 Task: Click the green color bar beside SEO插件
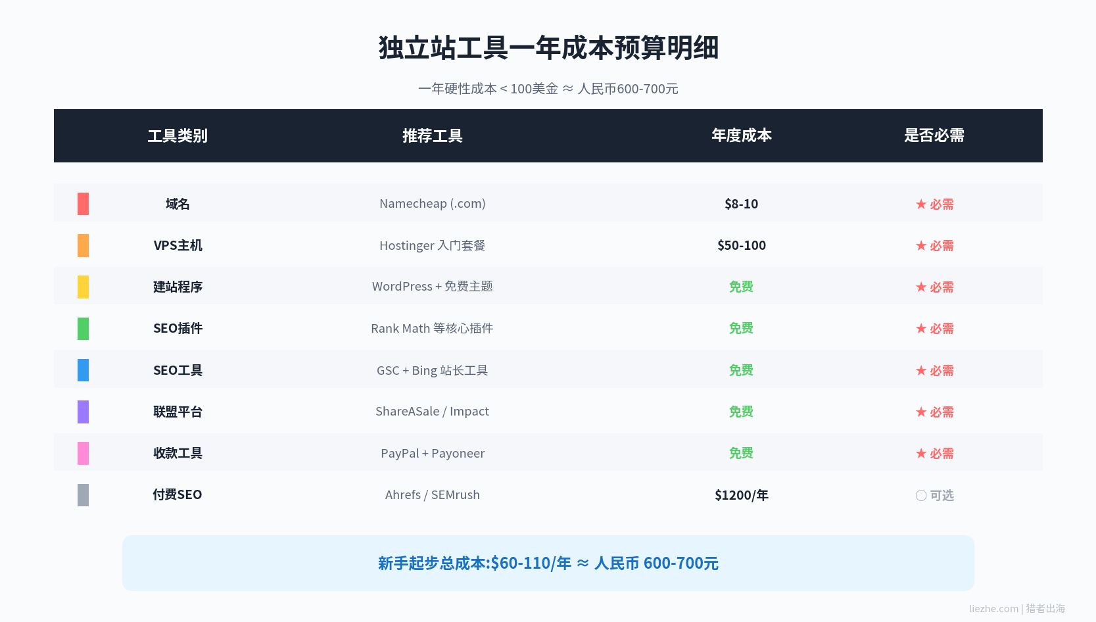83,329
